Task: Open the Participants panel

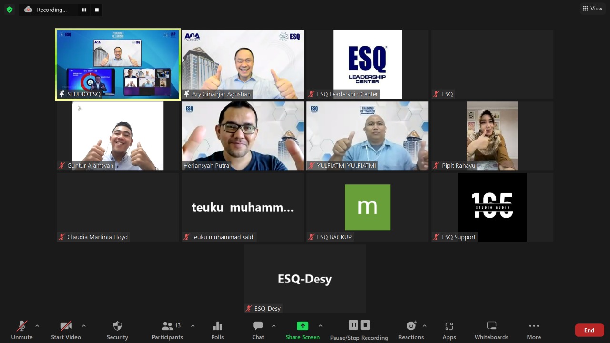Action: coord(167,330)
